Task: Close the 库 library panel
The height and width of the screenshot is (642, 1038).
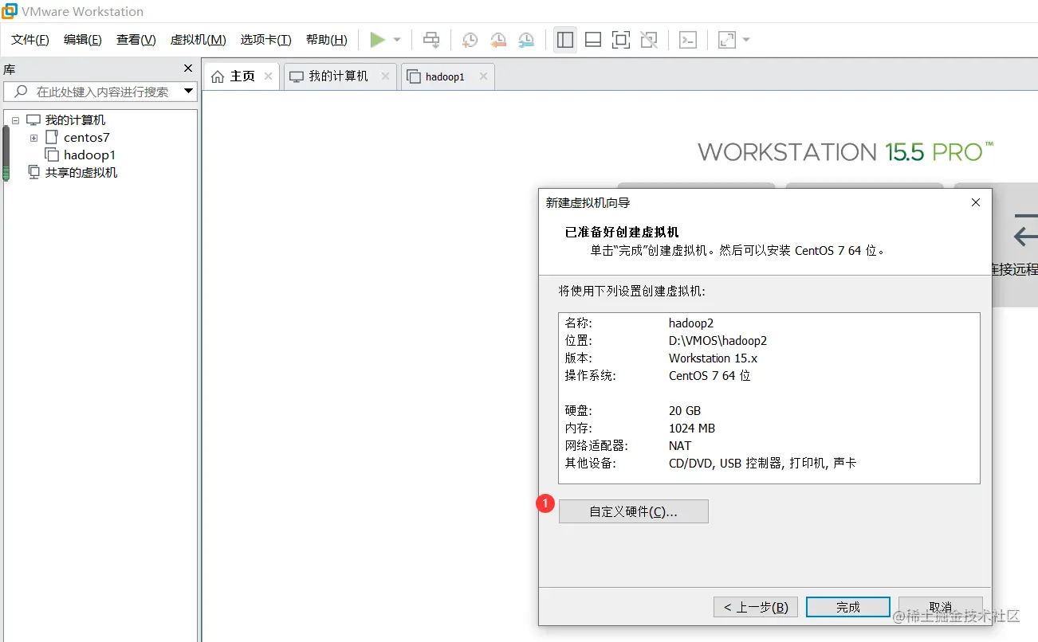Action: [x=188, y=69]
